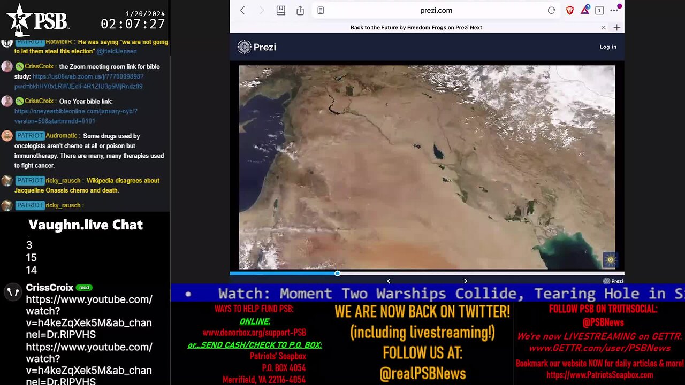685x385 pixels.
Task: Click the satellite map in the Prezi presentation
Action: click(x=427, y=167)
